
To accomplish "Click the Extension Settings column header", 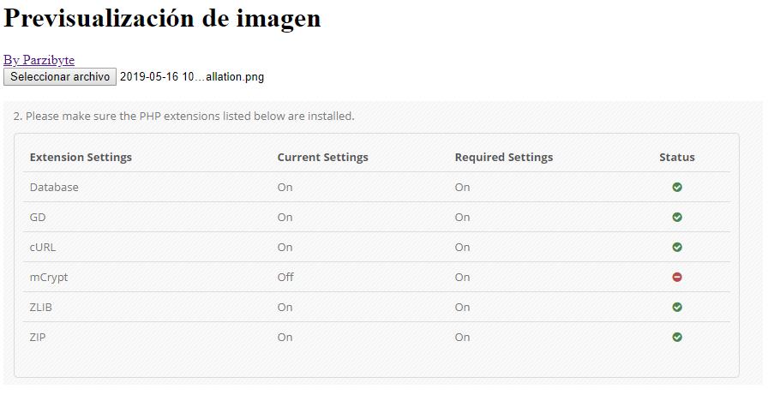I will pyautogui.click(x=81, y=157).
